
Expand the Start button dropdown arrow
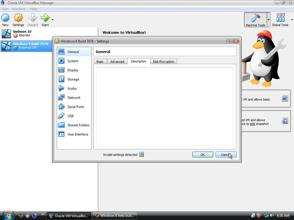[53, 20]
